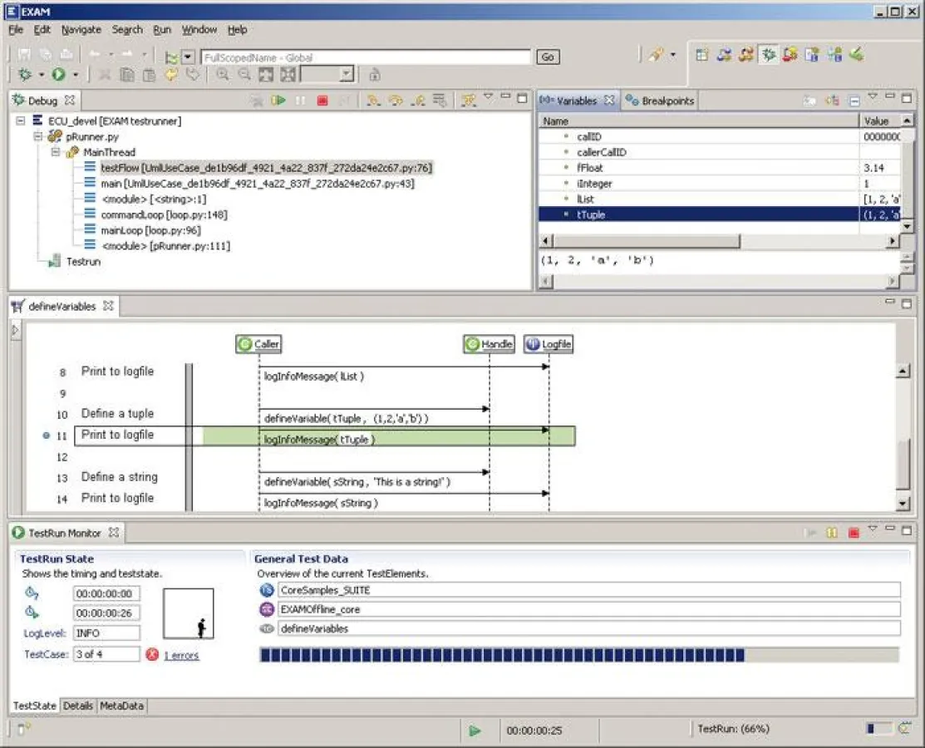Toggle the breakpoint marker on line 11
This screenshot has height=748, width=925.
[x=47, y=436]
